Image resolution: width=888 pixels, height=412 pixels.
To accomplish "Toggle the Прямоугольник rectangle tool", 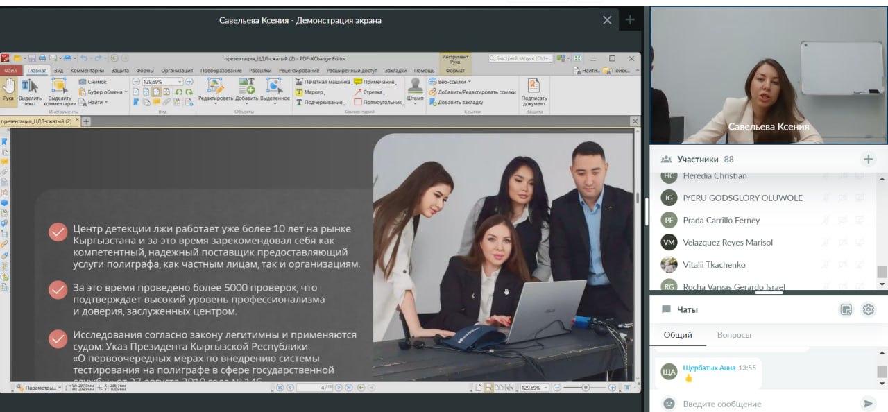I will tap(378, 103).
